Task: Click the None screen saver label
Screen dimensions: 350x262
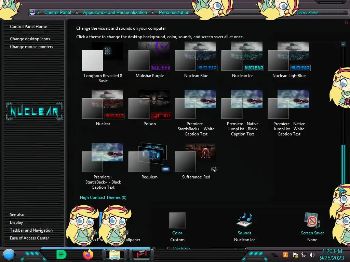Action: [312, 240]
